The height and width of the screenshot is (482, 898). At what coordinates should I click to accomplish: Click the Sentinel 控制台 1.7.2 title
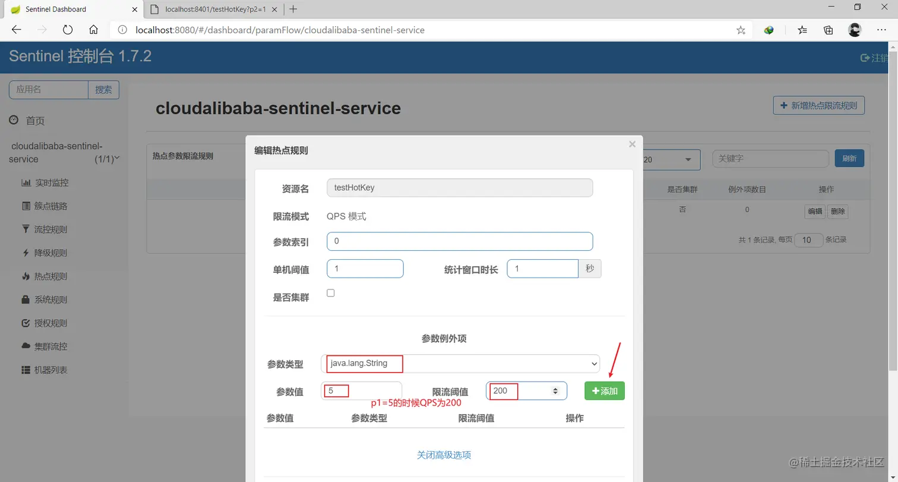point(80,57)
